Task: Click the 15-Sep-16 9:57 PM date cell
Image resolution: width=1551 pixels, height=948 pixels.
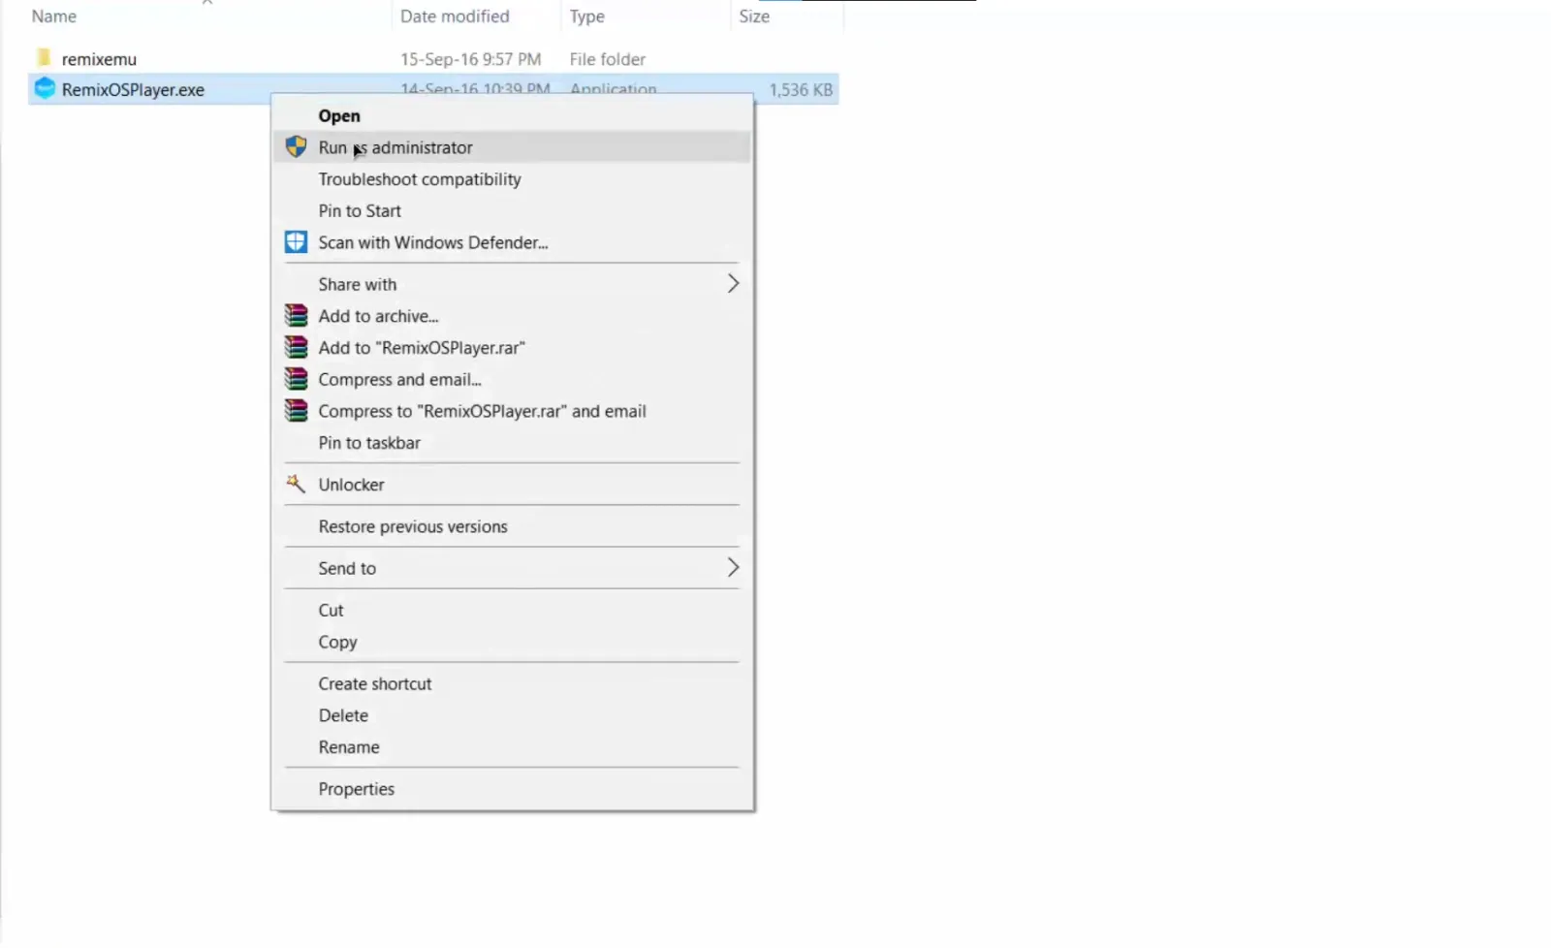Action: pyautogui.click(x=471, y=59)
